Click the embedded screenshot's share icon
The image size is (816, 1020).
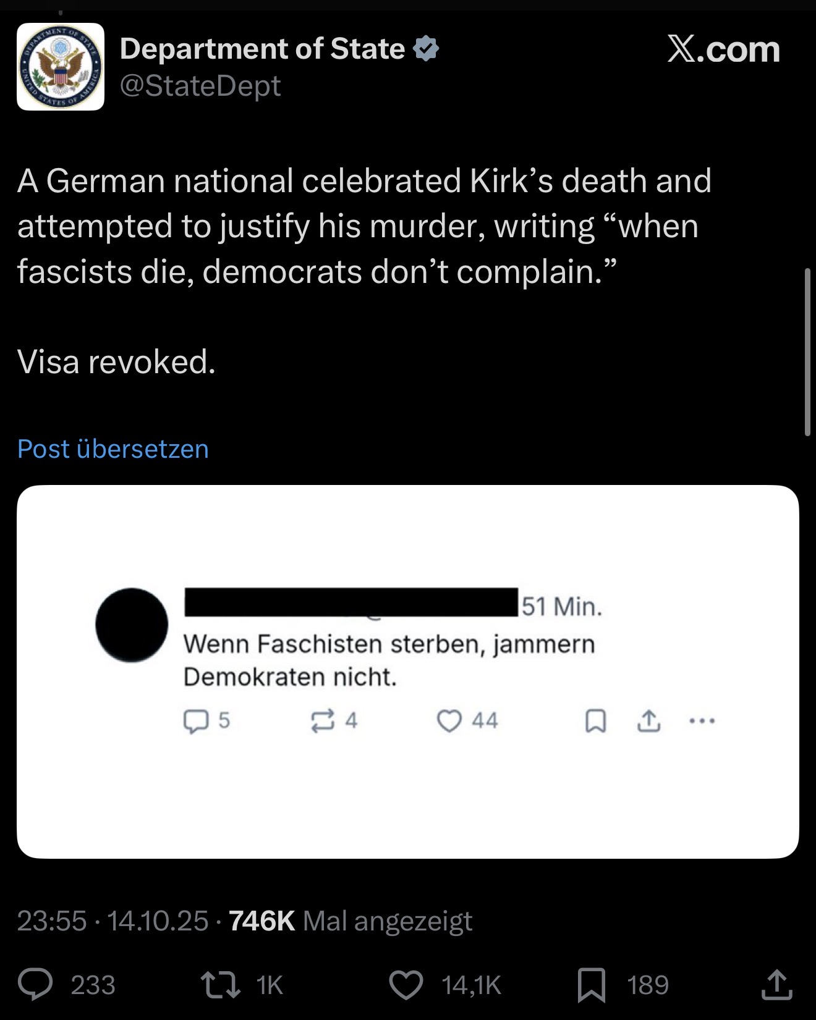pyautogui.click(x=648, y=721)
